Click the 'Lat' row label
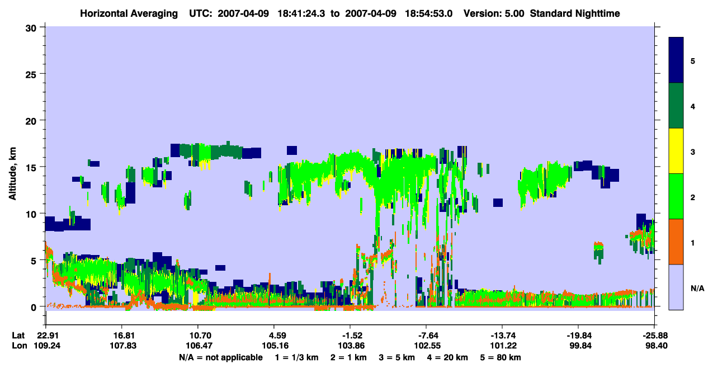The width and height of the screenshot is (727, 373). 18,336
